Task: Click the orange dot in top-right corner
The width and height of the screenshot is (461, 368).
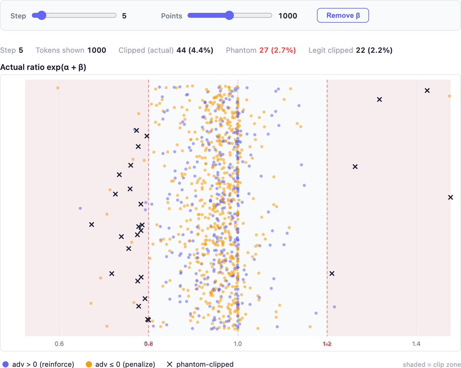Action: (x=449, y=96)
